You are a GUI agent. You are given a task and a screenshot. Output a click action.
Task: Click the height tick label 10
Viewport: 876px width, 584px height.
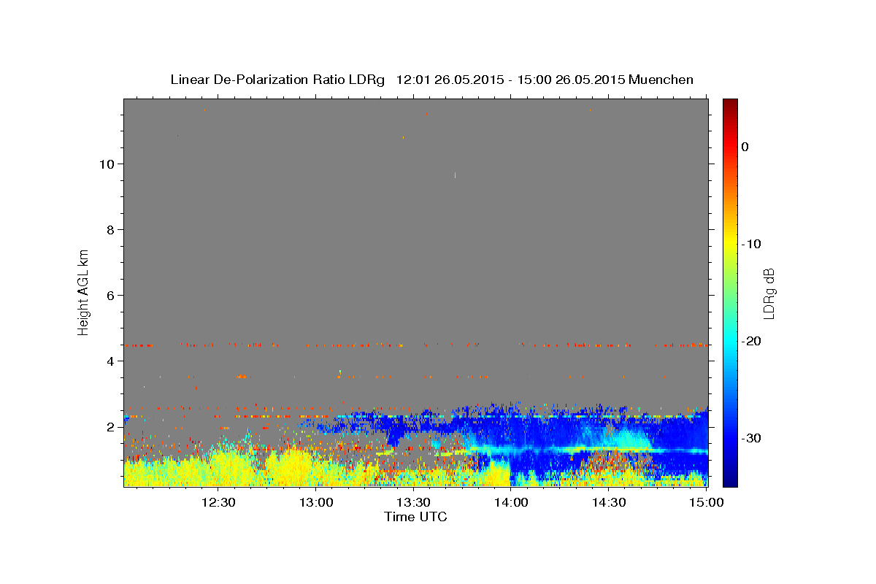click(x=106, y=164)
